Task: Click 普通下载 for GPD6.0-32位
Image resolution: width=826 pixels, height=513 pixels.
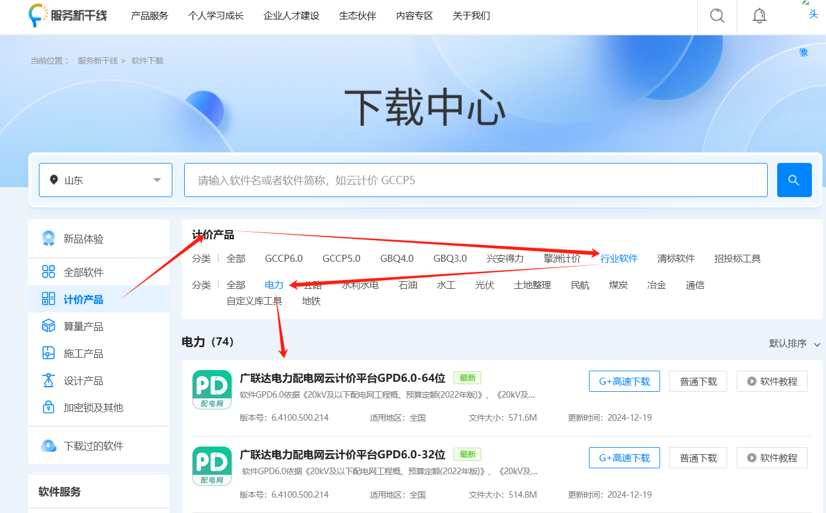Action: [x=698, y=458]
